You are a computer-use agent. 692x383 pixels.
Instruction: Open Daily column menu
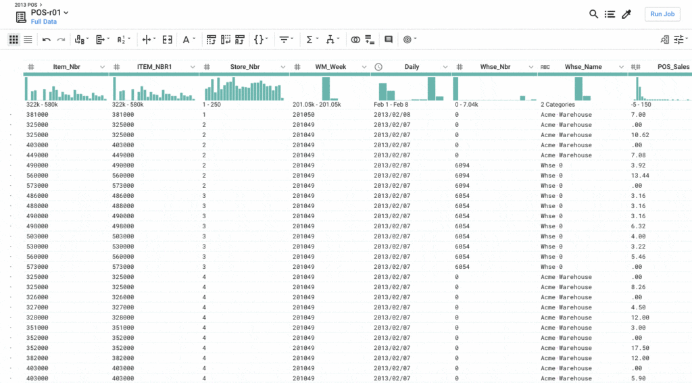point(445,67)
